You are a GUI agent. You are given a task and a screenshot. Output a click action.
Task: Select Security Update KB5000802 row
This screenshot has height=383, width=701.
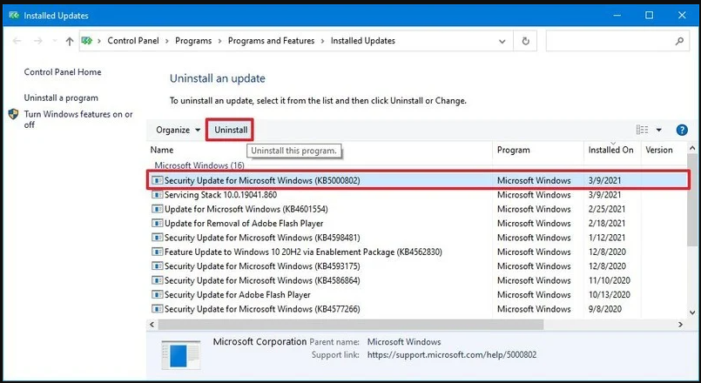pyautogui.click(x=417, y=180)
